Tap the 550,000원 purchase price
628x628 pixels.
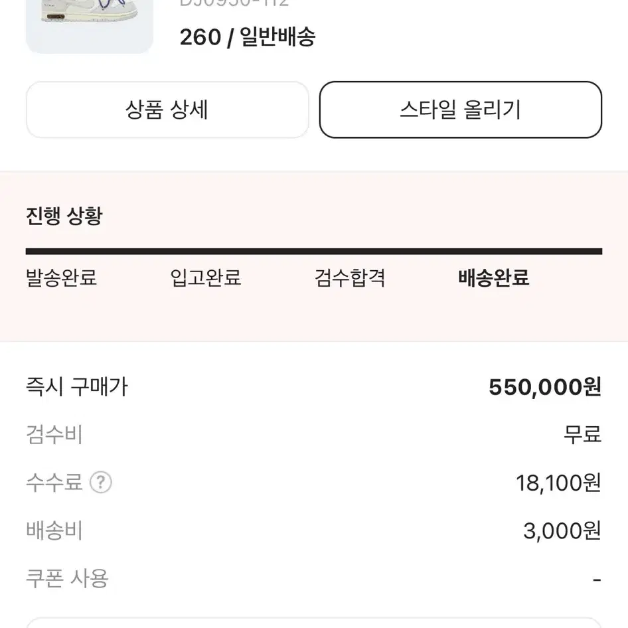pyautogui.click(x=545, y=387)
